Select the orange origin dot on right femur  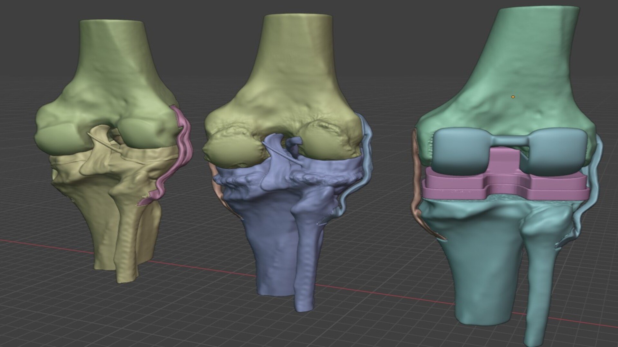point(513,96)
